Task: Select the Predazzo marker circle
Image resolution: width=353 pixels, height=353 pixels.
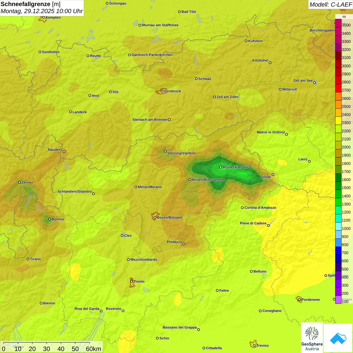Action: 184,244
